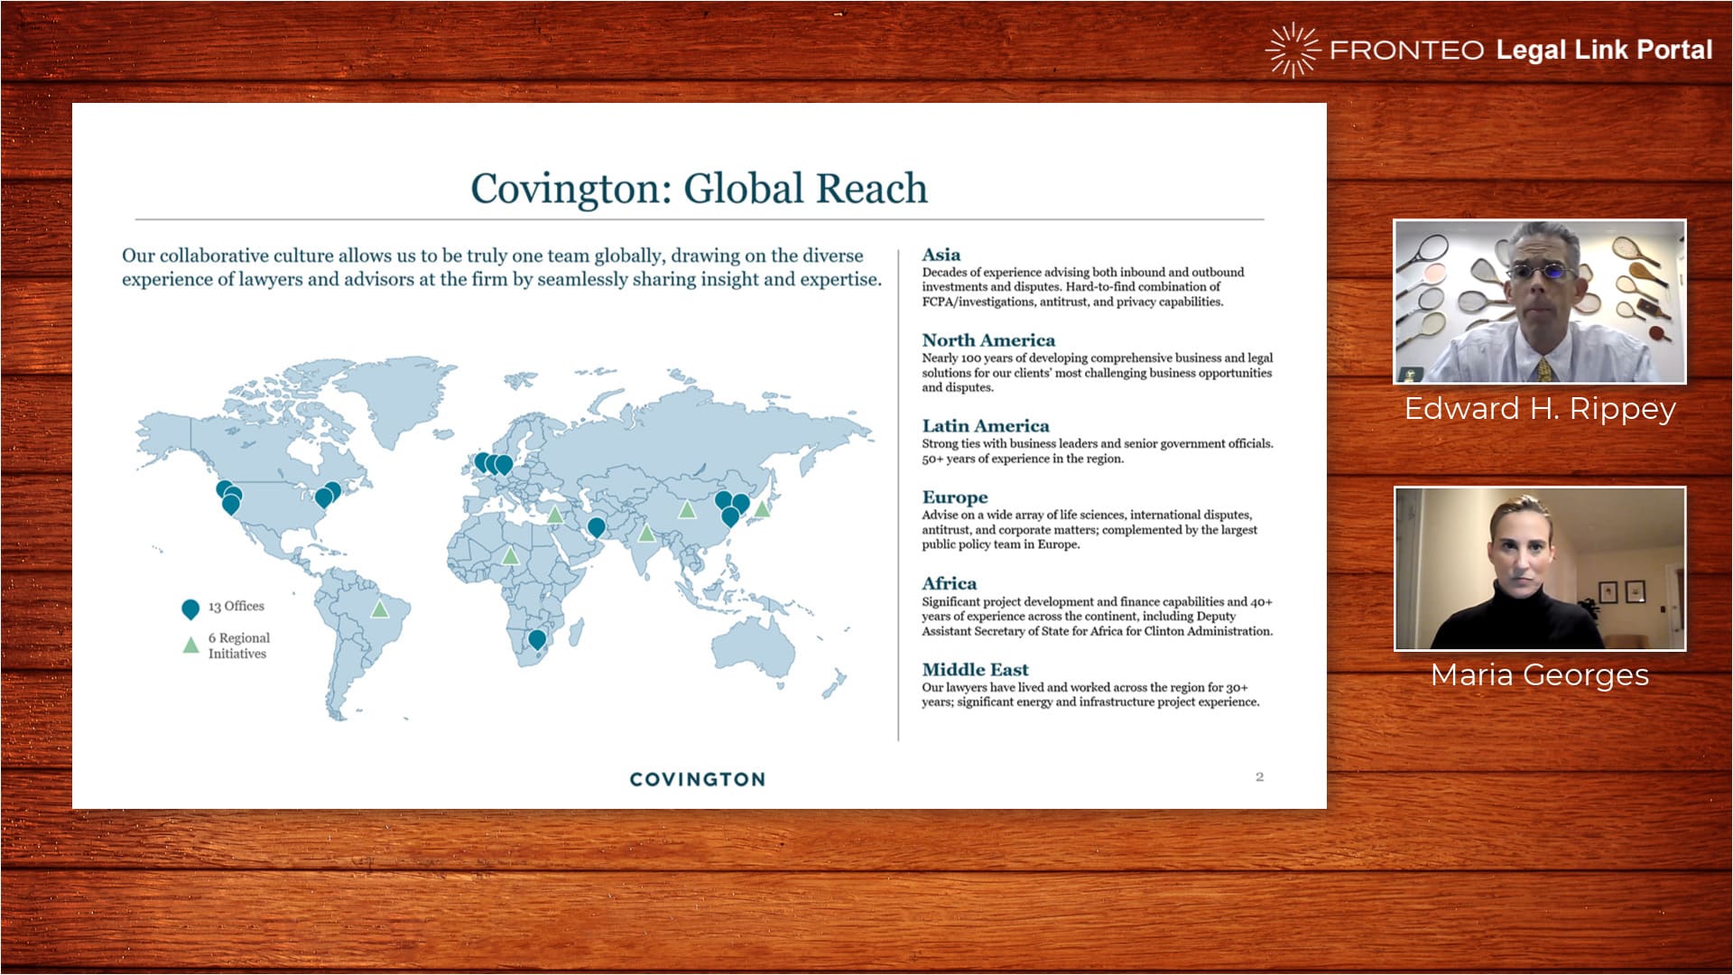The width and height of the screenshot is (1733, 975).
Task: Click the COVINGTON logo at slide bottom
Action: (x=698, y=779)
